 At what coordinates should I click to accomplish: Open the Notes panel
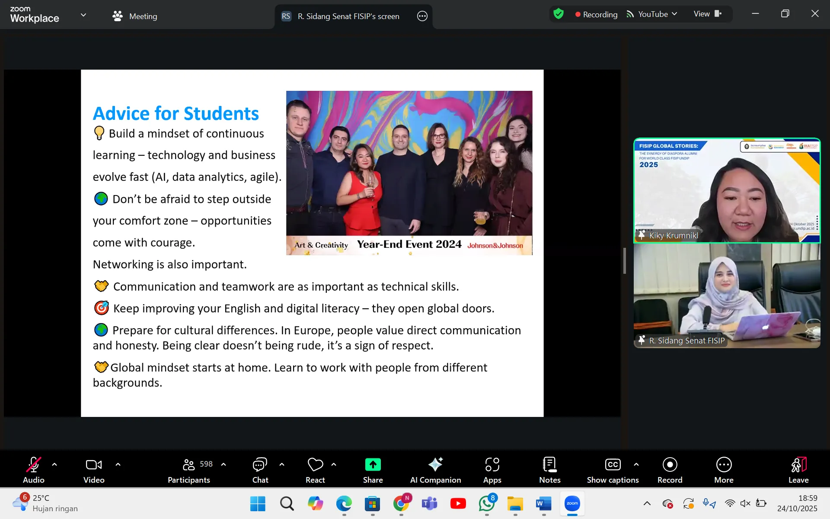pos(549,470)
